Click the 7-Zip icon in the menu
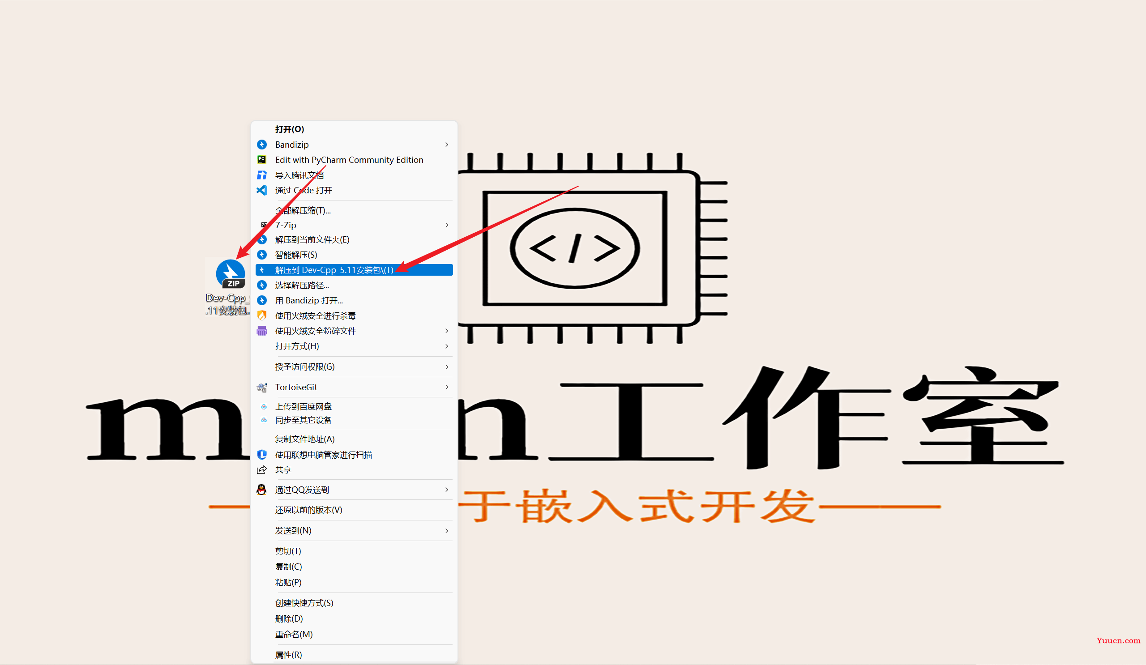Image resolution: width=1146 pixels, height=665 pixels. point(264,225)
